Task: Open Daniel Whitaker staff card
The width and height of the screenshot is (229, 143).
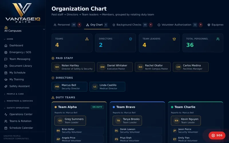Action: (x=115, y=67)
